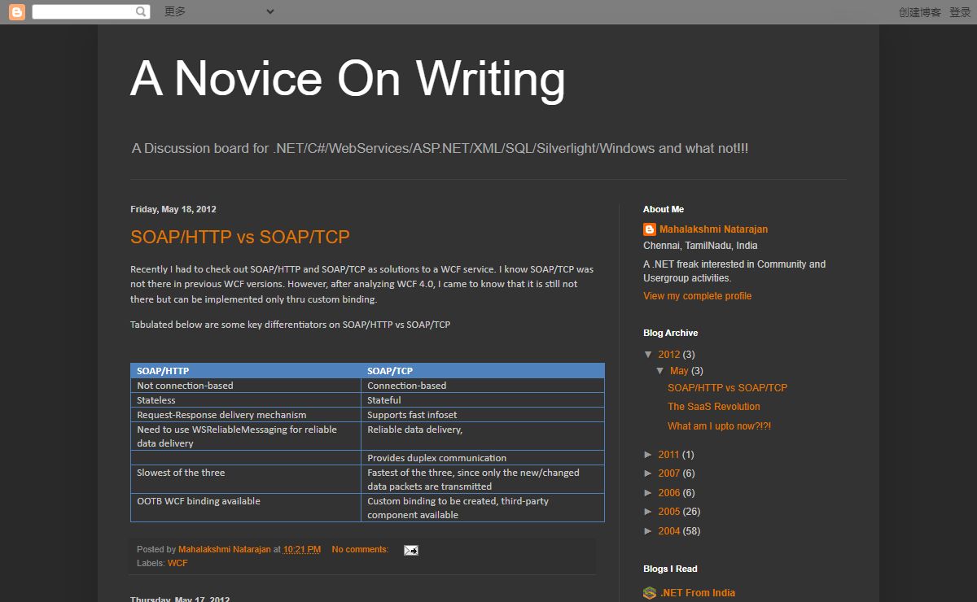Click the Connection-based table cell
The height and width of the screenshot is (602, 977).
[483, 386]
